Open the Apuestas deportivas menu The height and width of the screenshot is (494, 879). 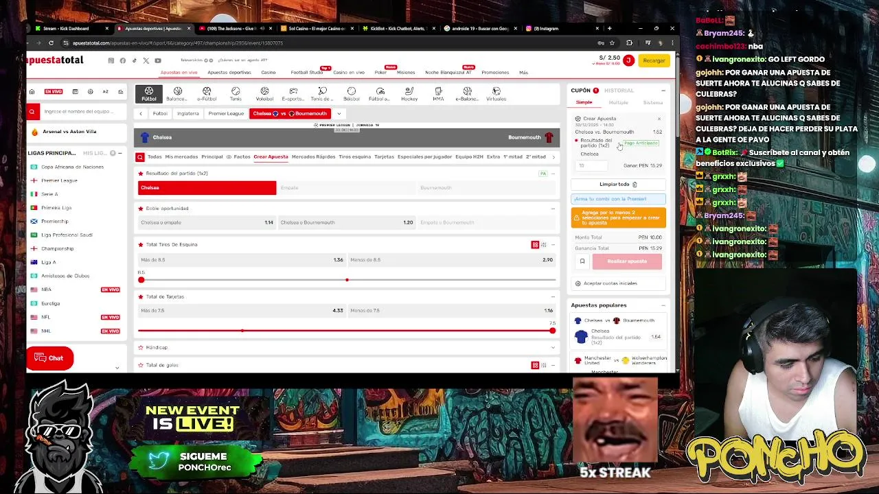click(x=229, y=72)
